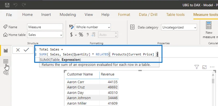This screenshot has height=106, width=218.
Task: Open the View ribbon tab
Action: 89,15
